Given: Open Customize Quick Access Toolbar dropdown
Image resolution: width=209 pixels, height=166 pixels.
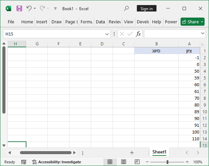Looking at the screenshot, I should click(55, 8).
